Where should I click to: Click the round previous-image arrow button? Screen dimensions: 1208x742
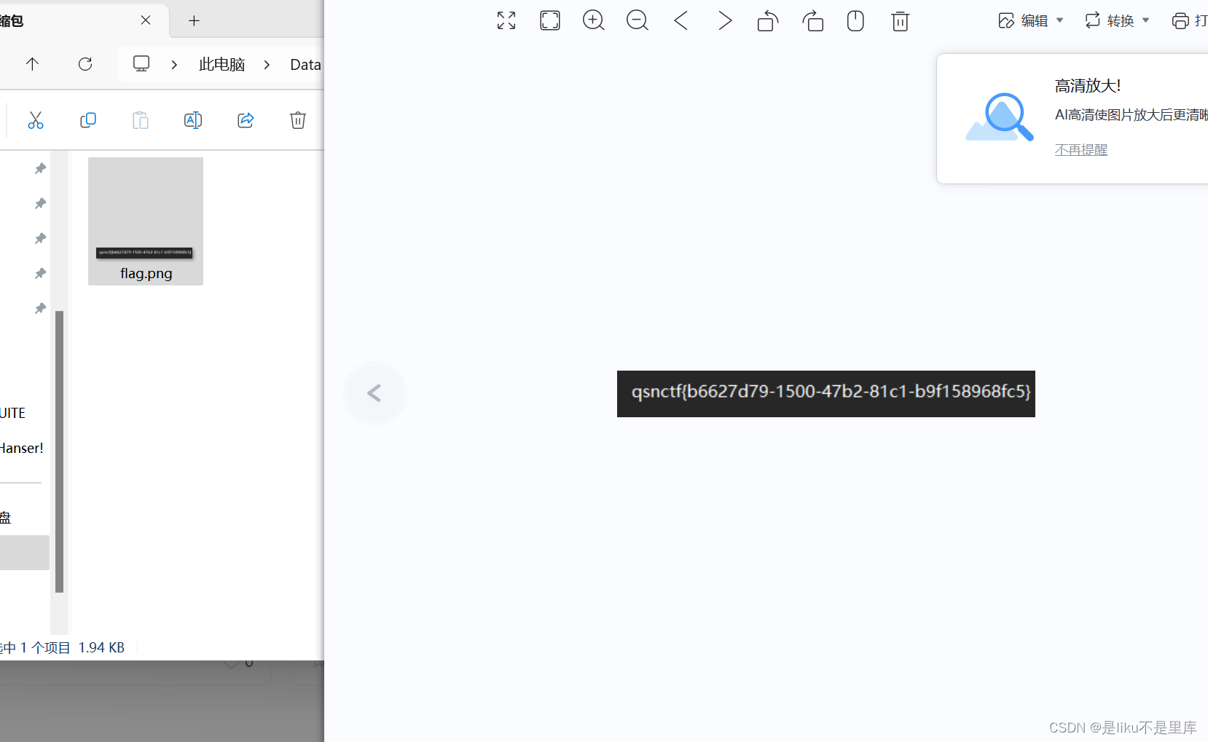[374, 393]
